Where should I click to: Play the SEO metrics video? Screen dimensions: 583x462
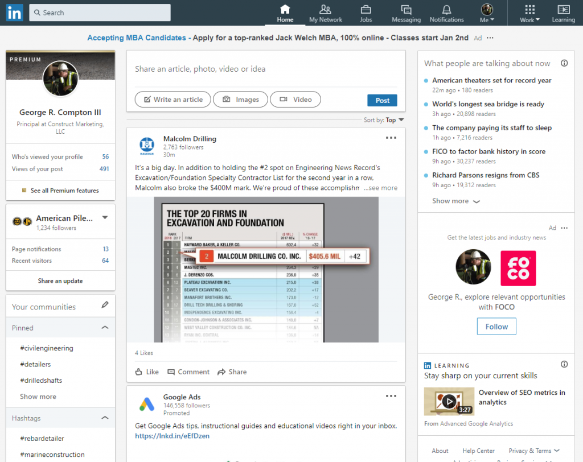449,401
